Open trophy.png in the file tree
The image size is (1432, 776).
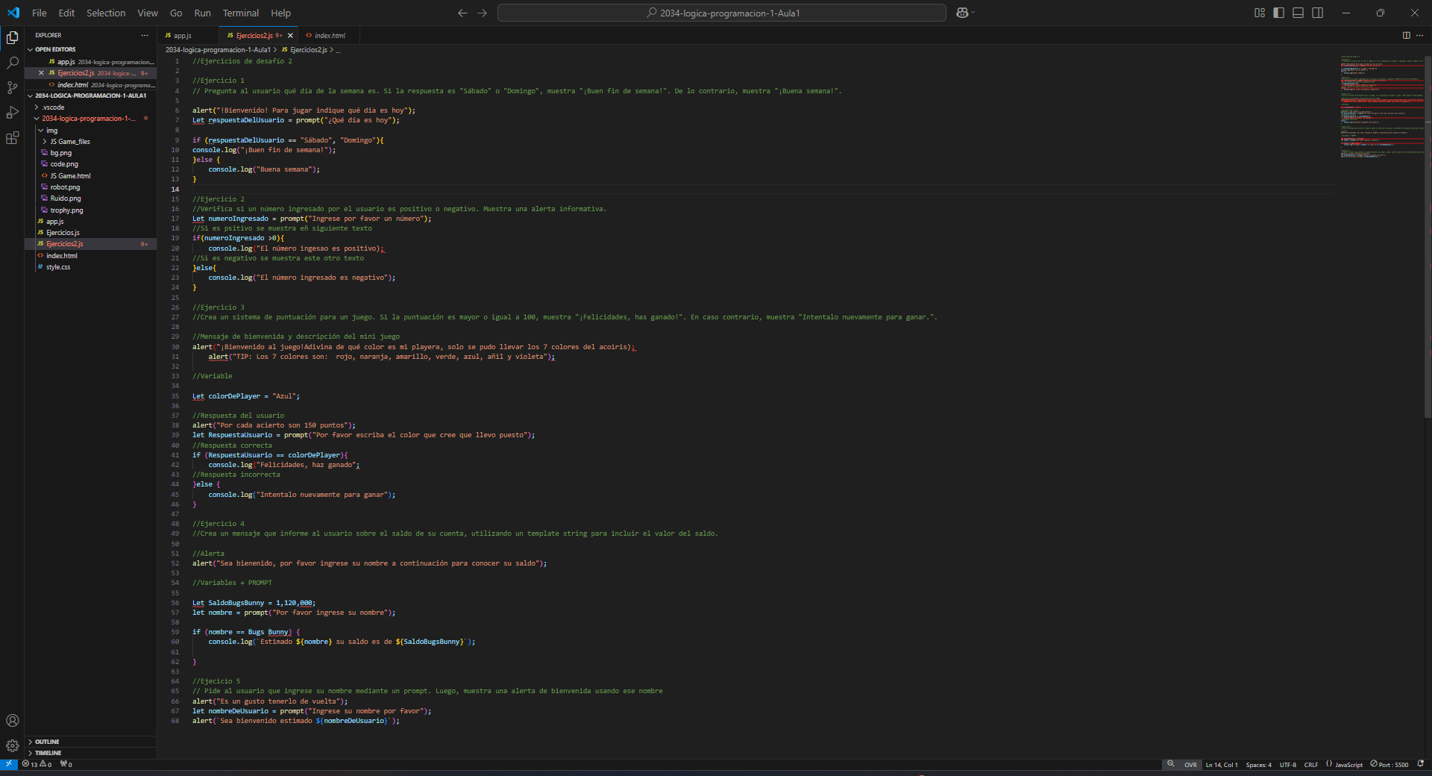pos(66,210)
